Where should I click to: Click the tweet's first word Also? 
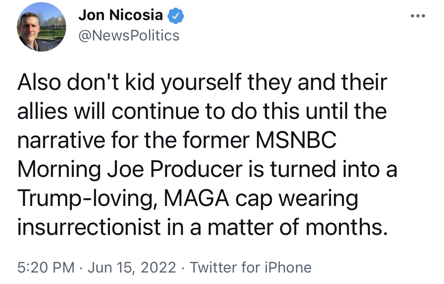[x=38, y=82]
